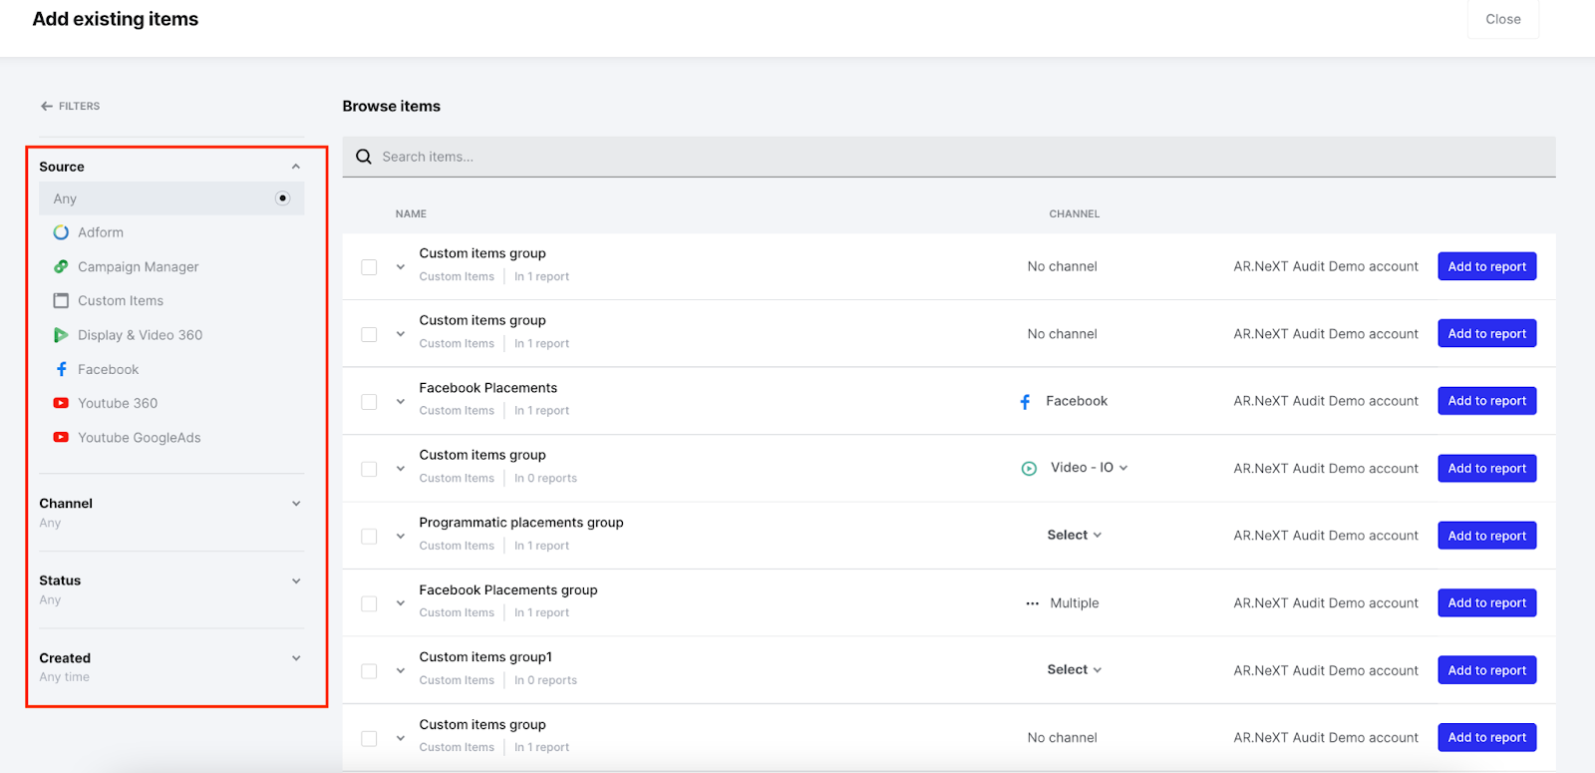1595x773 pixels.
Task: Add Facebook Placements group to report
Action: [1487, 602]
